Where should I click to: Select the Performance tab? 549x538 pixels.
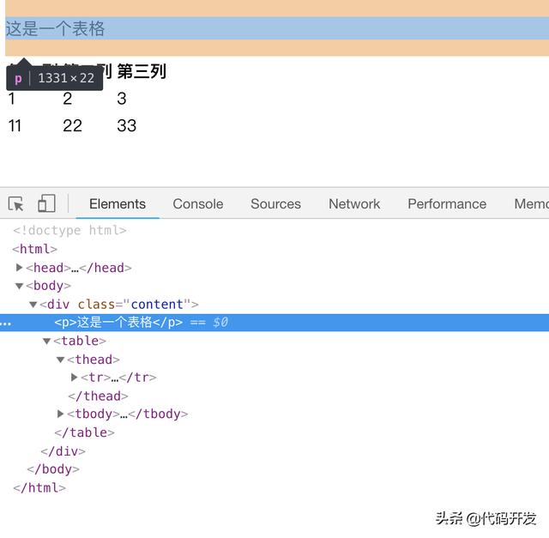click(x=447, y=204)
